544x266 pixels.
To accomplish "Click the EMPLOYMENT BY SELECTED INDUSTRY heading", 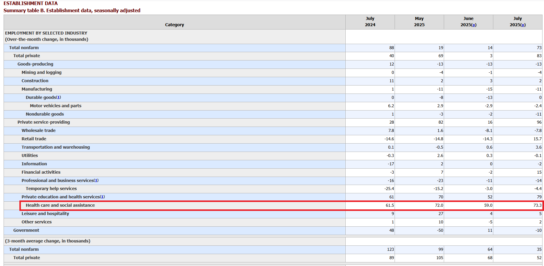I will point(46,33).
